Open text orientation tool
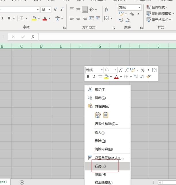 point(91,9)
